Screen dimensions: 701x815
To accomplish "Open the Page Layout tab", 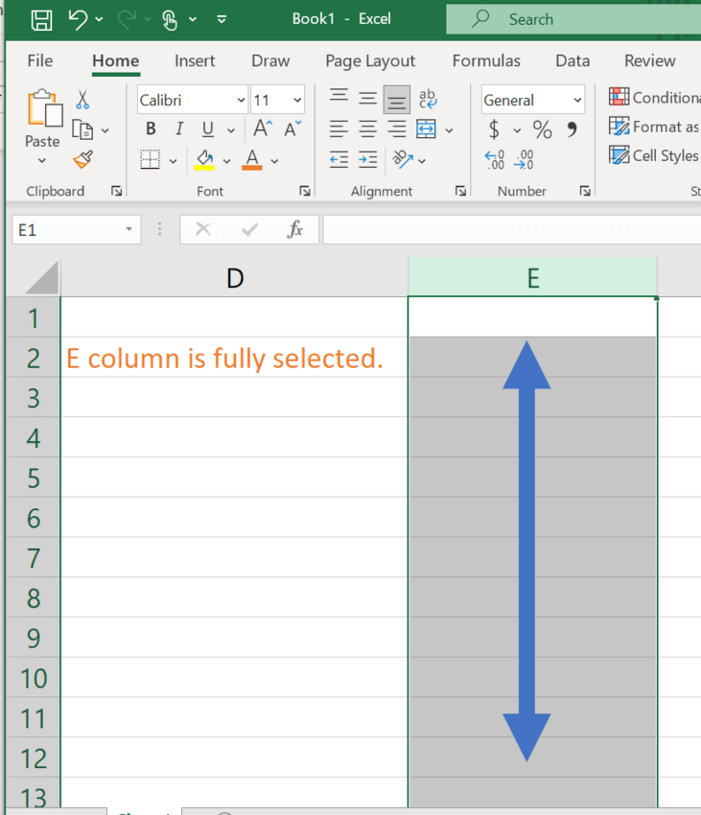I will coord(370,60).
